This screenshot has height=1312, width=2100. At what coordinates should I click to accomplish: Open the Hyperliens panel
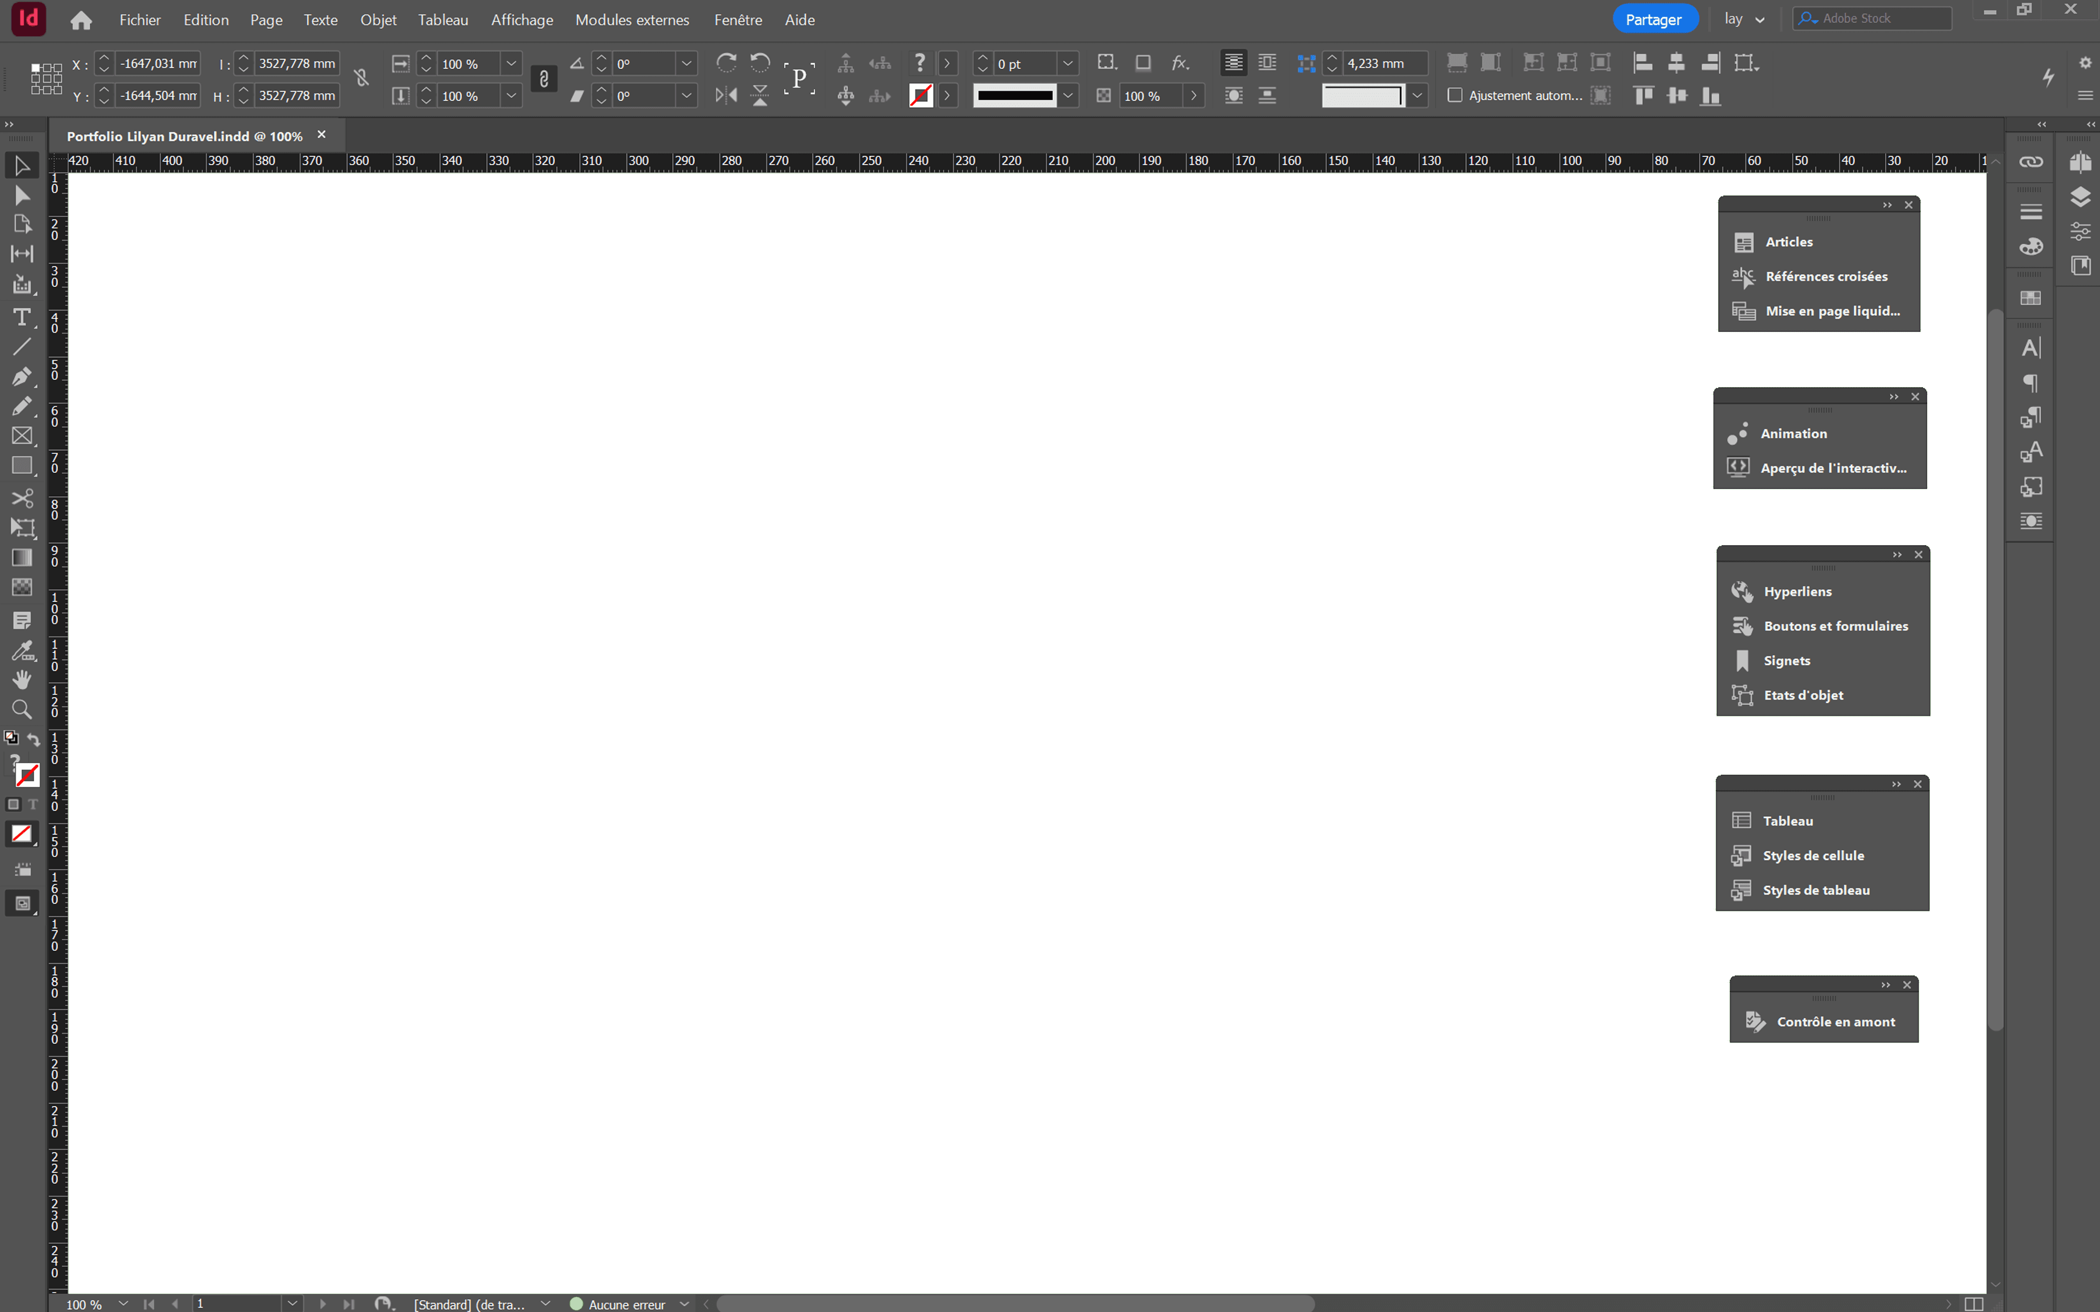[1797, 592]
